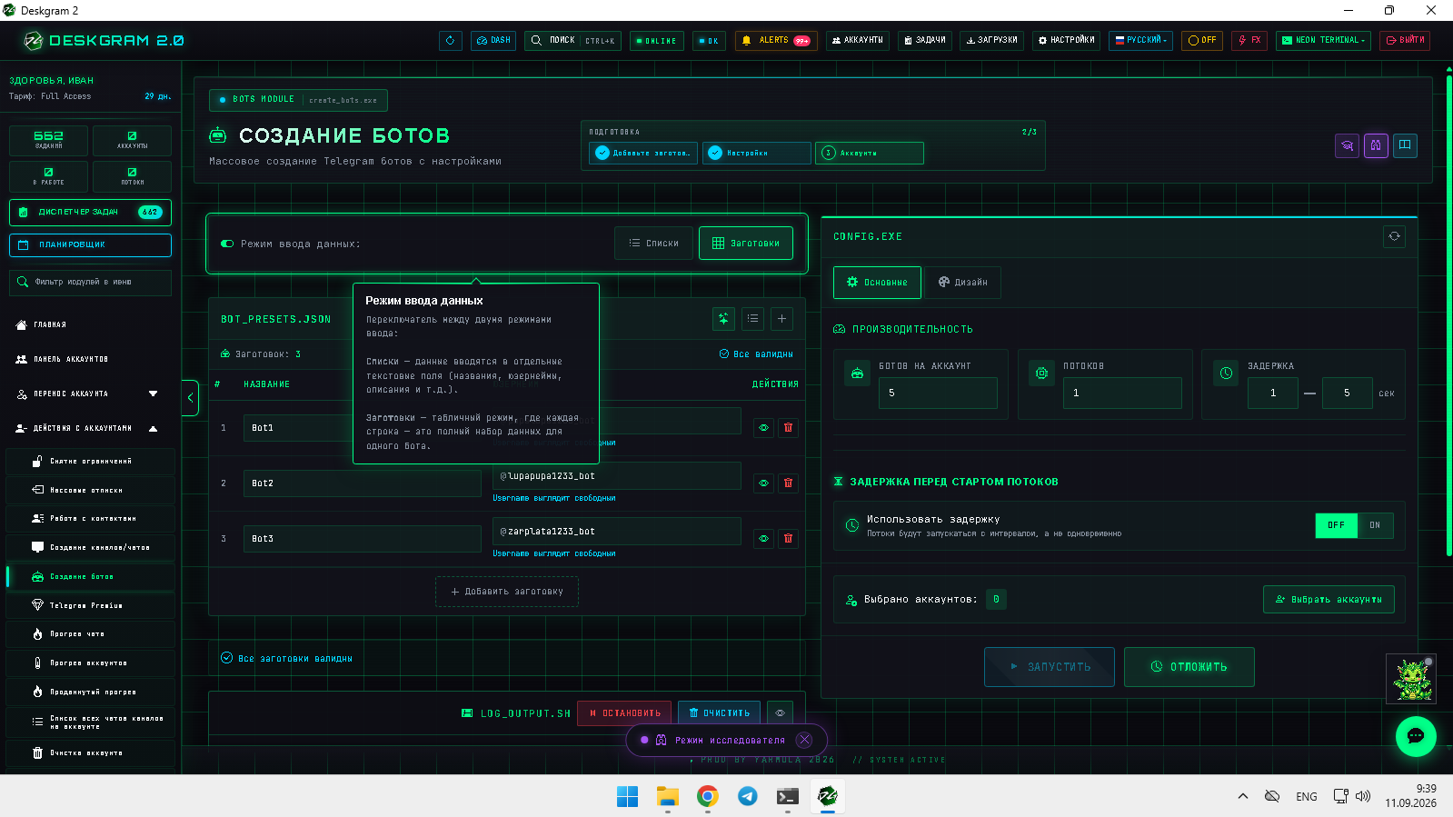Focus the module filter field in sidebar
Image resolution: width=1453 pixels, height=817 pixels.
90,283
